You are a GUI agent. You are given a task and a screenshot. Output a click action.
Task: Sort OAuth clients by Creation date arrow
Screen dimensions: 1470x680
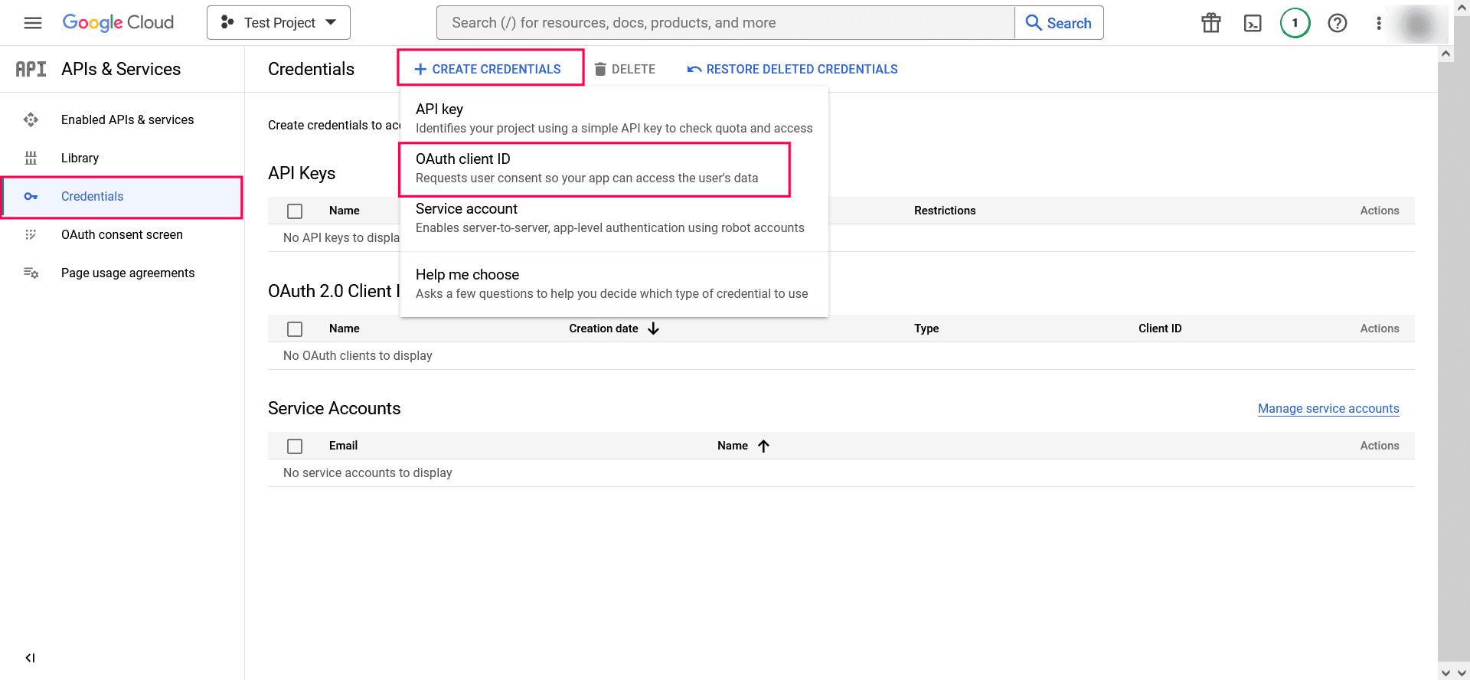coord(653,329)
